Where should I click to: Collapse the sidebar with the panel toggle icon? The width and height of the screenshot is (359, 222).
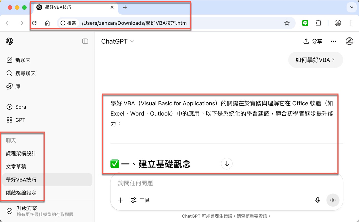85,41
